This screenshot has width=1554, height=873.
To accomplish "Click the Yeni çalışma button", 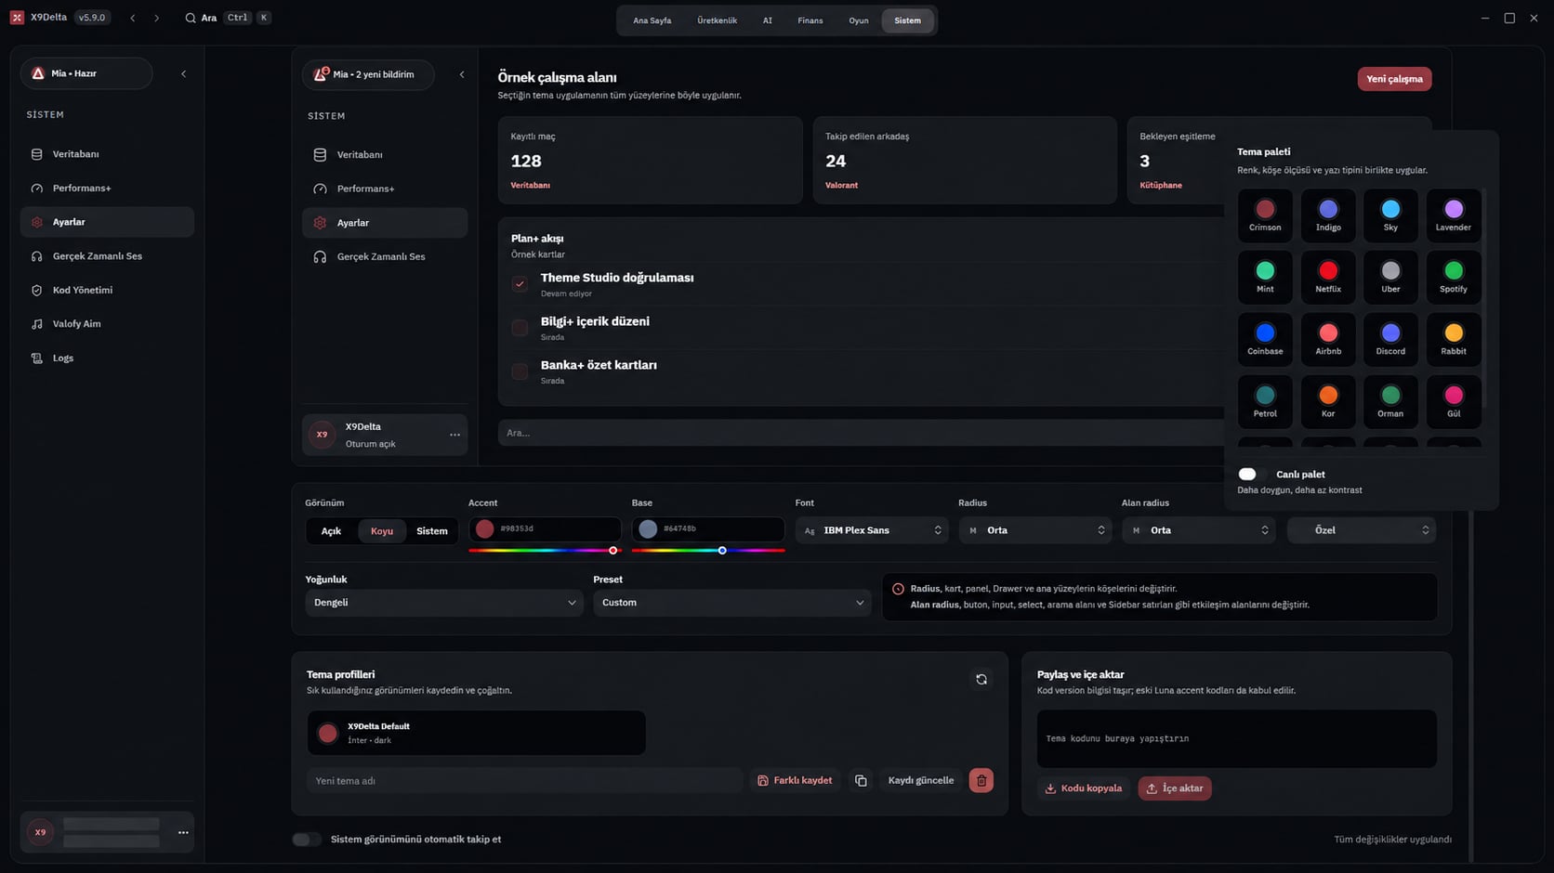I will [1394, 79].
